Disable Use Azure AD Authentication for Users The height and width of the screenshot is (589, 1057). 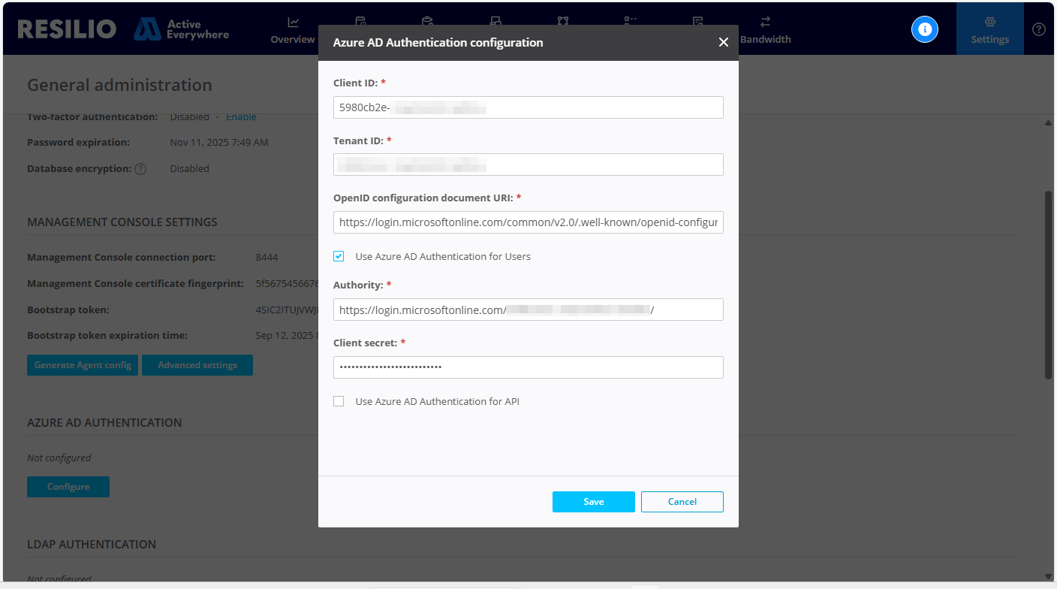coord(338,255)
